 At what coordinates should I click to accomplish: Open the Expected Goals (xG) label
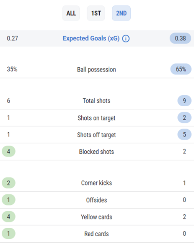click(x=91, y=38)
